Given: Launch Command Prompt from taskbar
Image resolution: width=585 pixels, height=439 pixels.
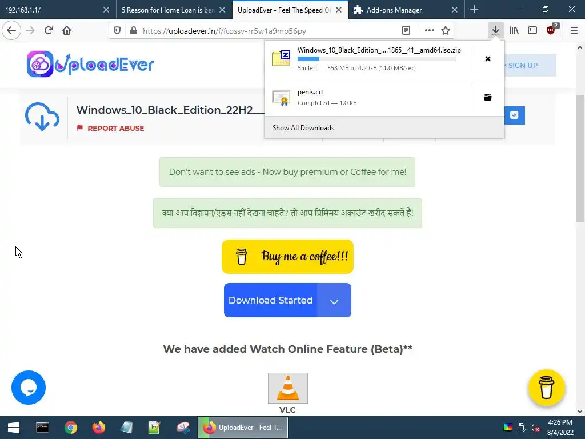Looking at the screenshot, I should point(42,428).
